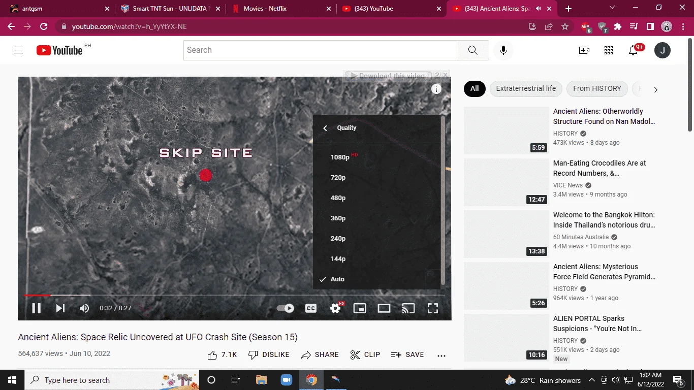Open more actions three-dot menu
Screen dimensions: 694x390
pos(441,355)
